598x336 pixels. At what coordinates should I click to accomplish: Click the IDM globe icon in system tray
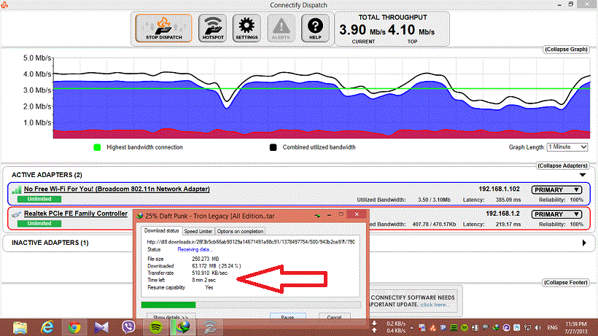point(496,328)
